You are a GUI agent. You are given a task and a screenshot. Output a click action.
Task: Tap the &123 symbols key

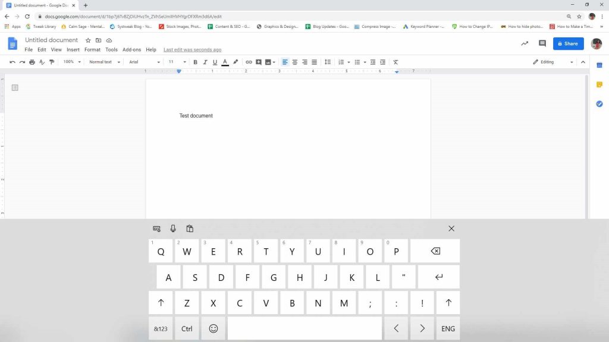pyautogui.click(x=161, y=328)
